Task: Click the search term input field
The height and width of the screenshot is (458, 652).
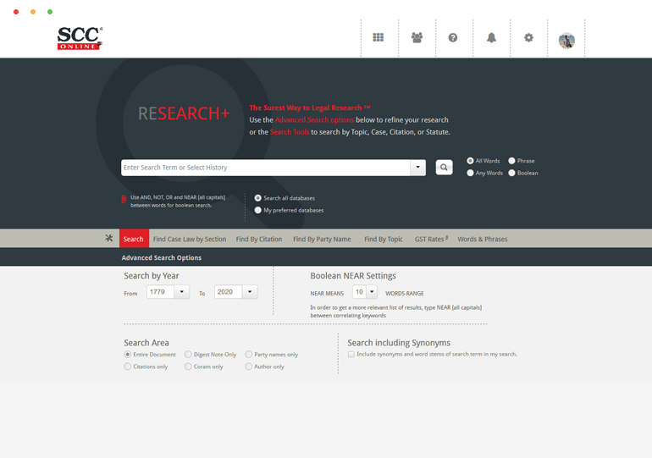Action: tap(266, 168)
